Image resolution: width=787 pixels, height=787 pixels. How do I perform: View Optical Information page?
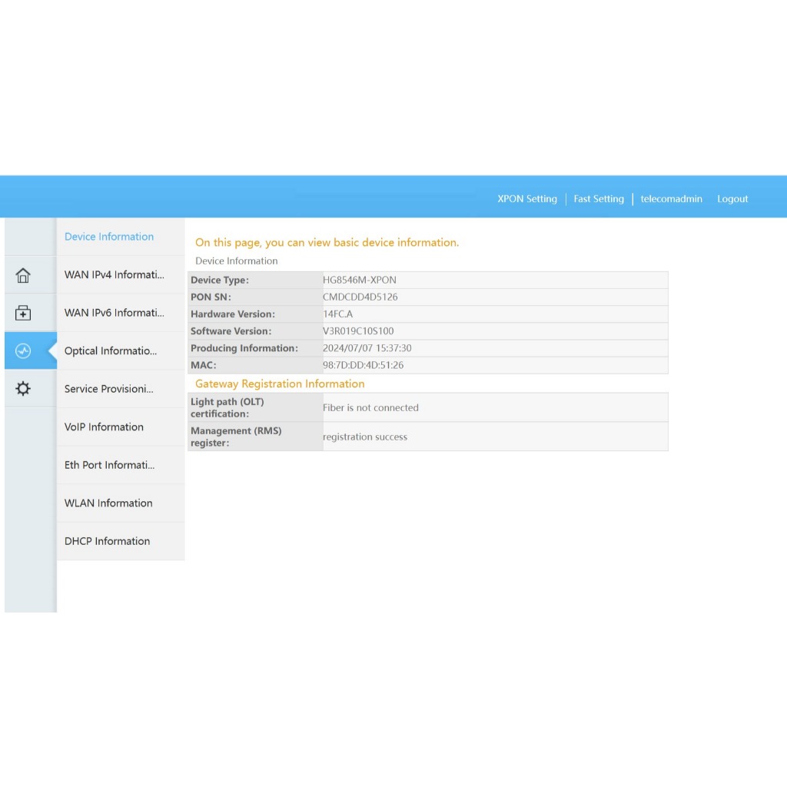click(x=111, y=351)
